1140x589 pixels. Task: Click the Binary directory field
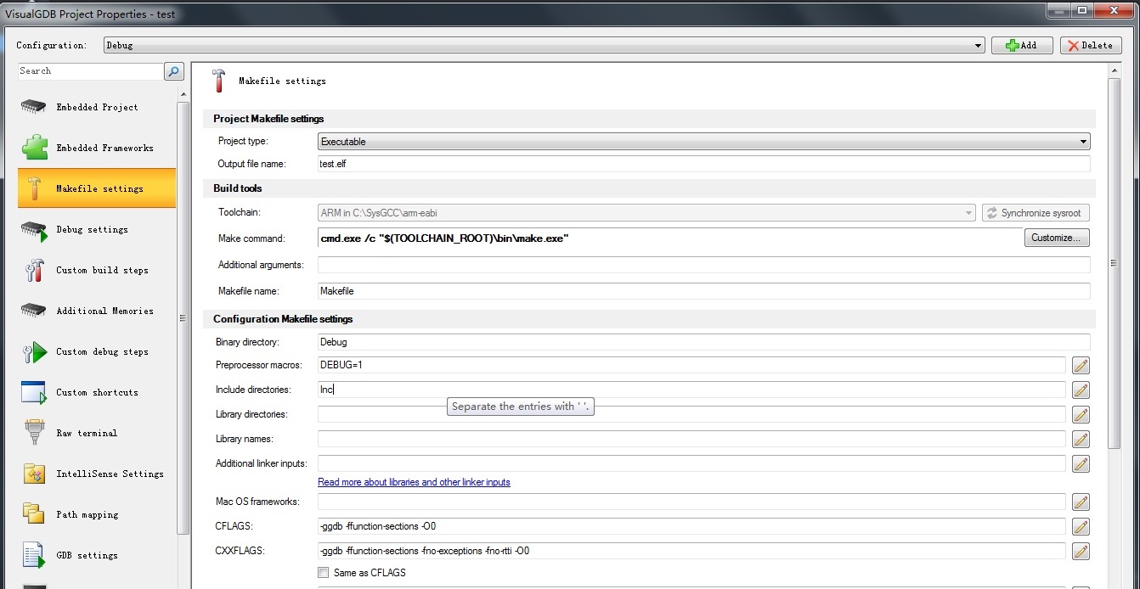pos(704,342)
